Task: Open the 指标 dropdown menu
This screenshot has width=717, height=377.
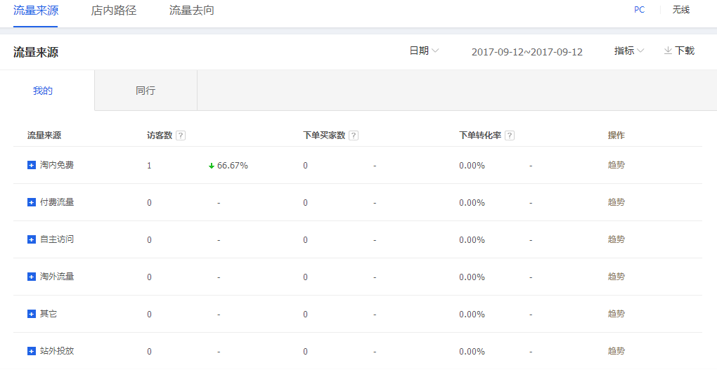Action: coord(628,51)
